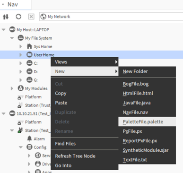Select the Alarm bell icon
Viewport: 183px width, 173px height.
[29, 138]
